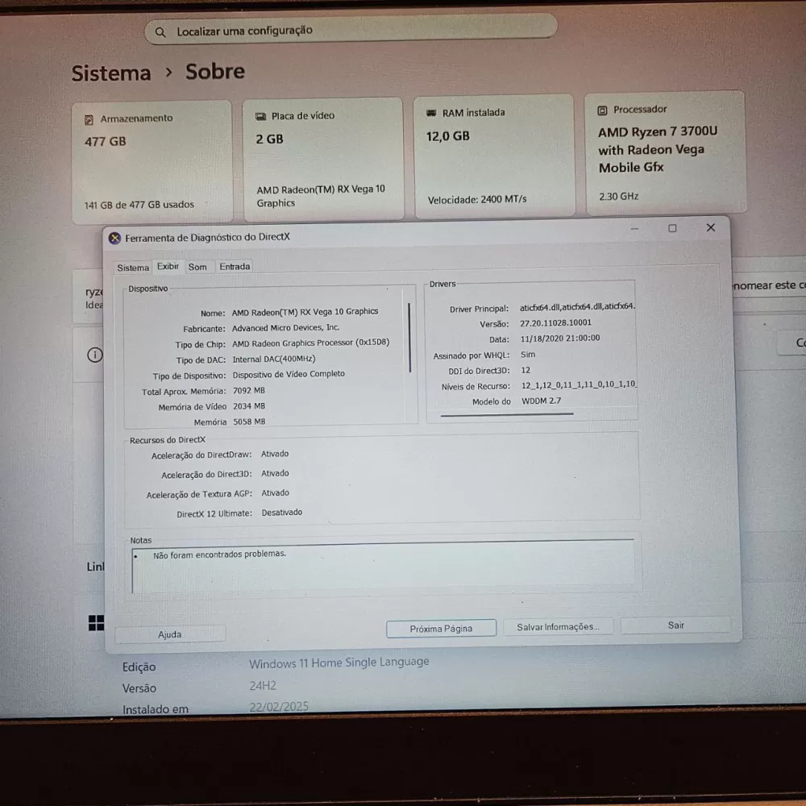The height and width of the screenshot is (806, 806).
Task: Click the Sair button
Action: (x=676, y=625)
